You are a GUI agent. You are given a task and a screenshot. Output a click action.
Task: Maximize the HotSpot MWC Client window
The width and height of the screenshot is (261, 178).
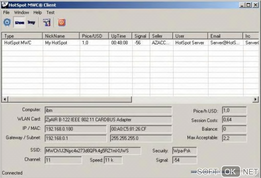point(248,5)
